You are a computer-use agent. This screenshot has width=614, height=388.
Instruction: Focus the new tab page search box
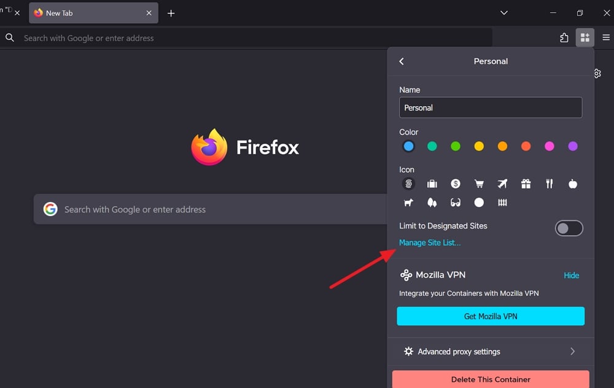210,209
